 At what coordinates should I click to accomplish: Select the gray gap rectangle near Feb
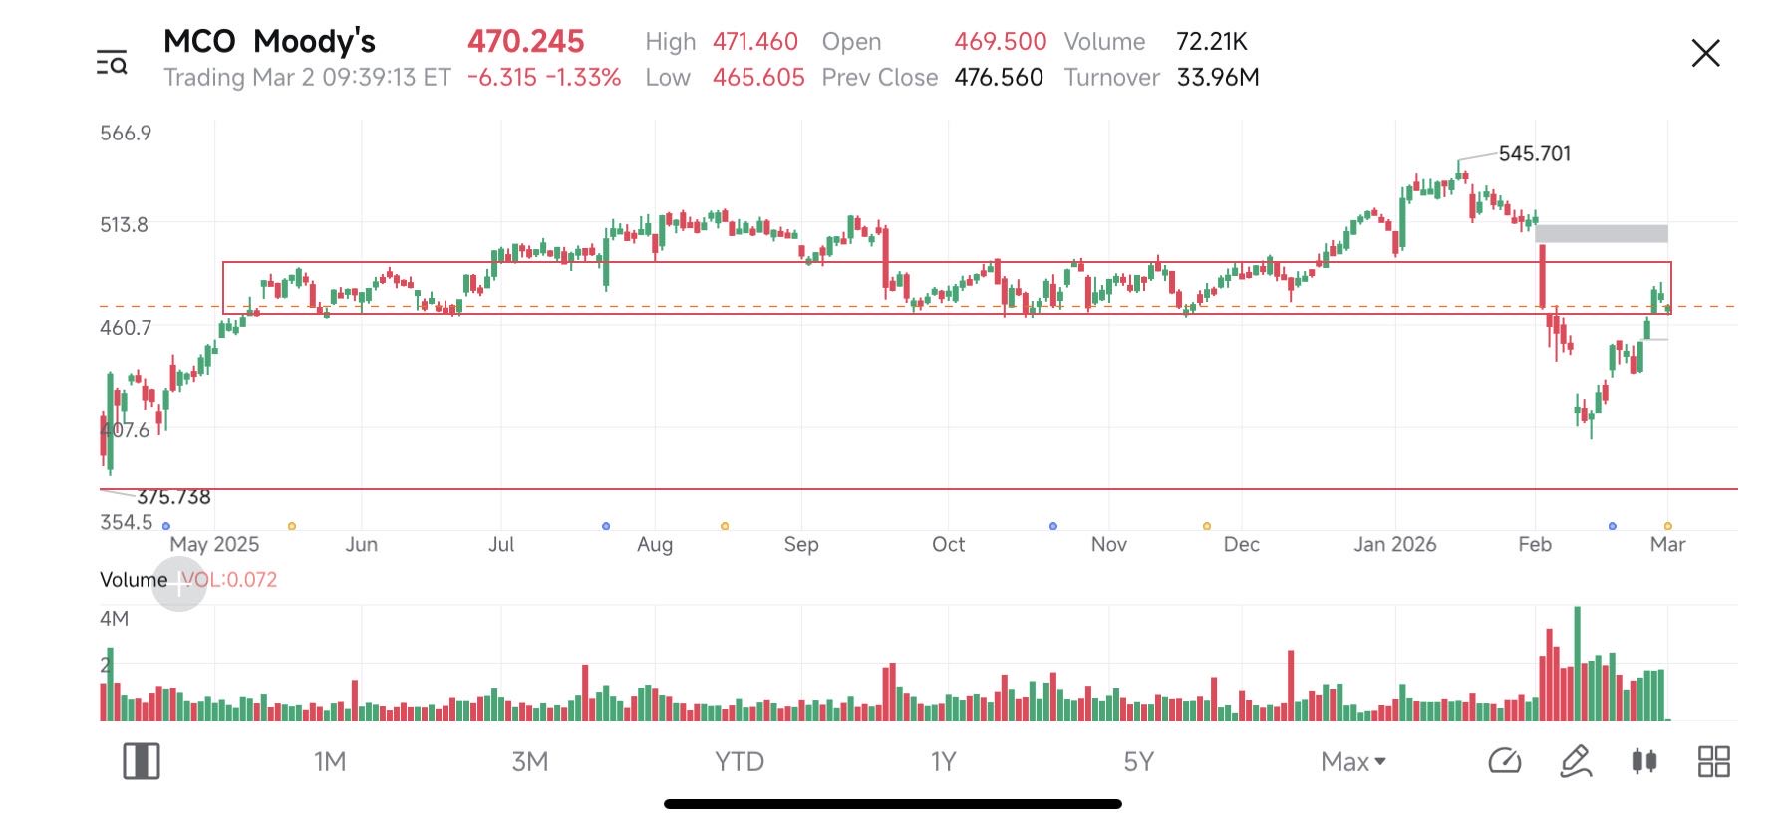point(1602,234)
